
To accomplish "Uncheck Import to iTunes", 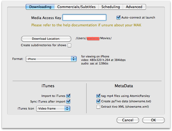I will tap(68, 96).
